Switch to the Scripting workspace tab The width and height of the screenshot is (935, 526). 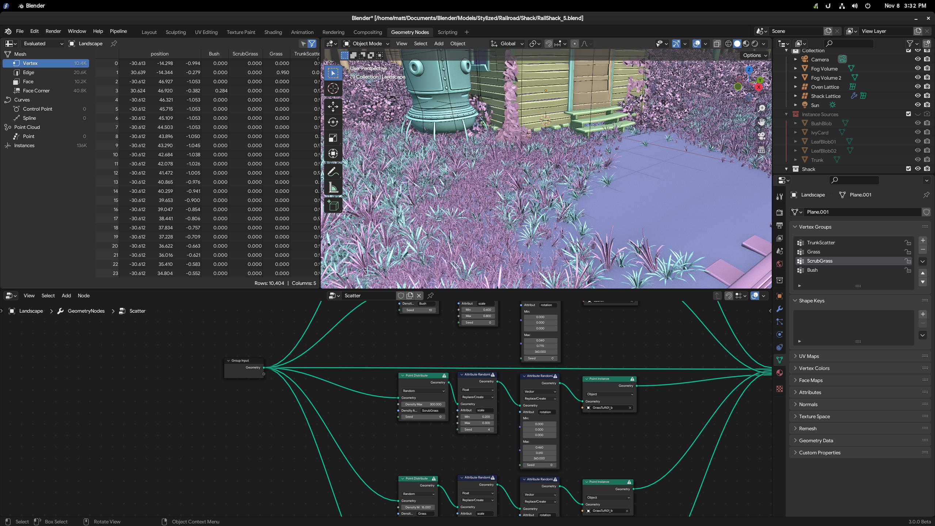(x=447, y=32)
